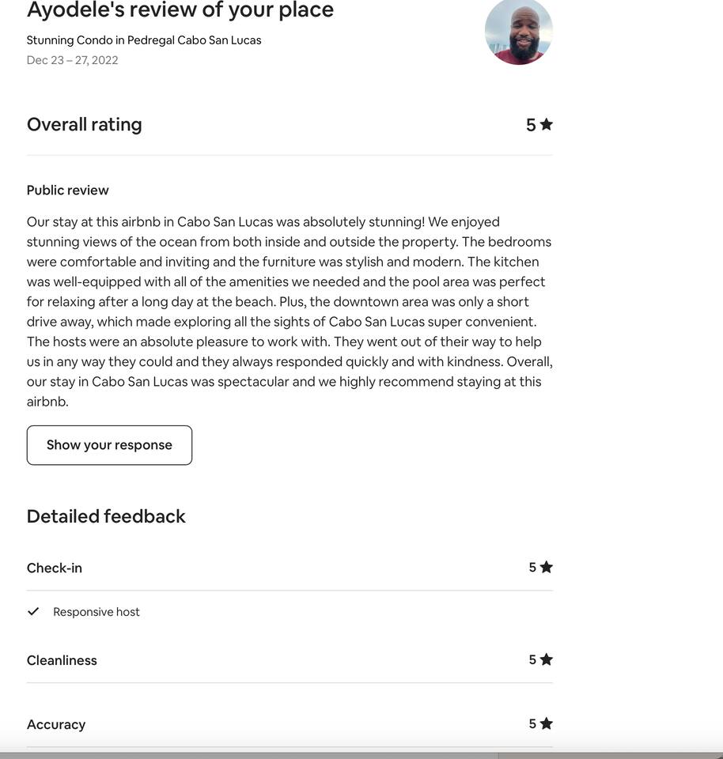723x759 pixels.
Task: Click Ayodele's profile photo
Action: pyautogui.click(x=518, y=32)
